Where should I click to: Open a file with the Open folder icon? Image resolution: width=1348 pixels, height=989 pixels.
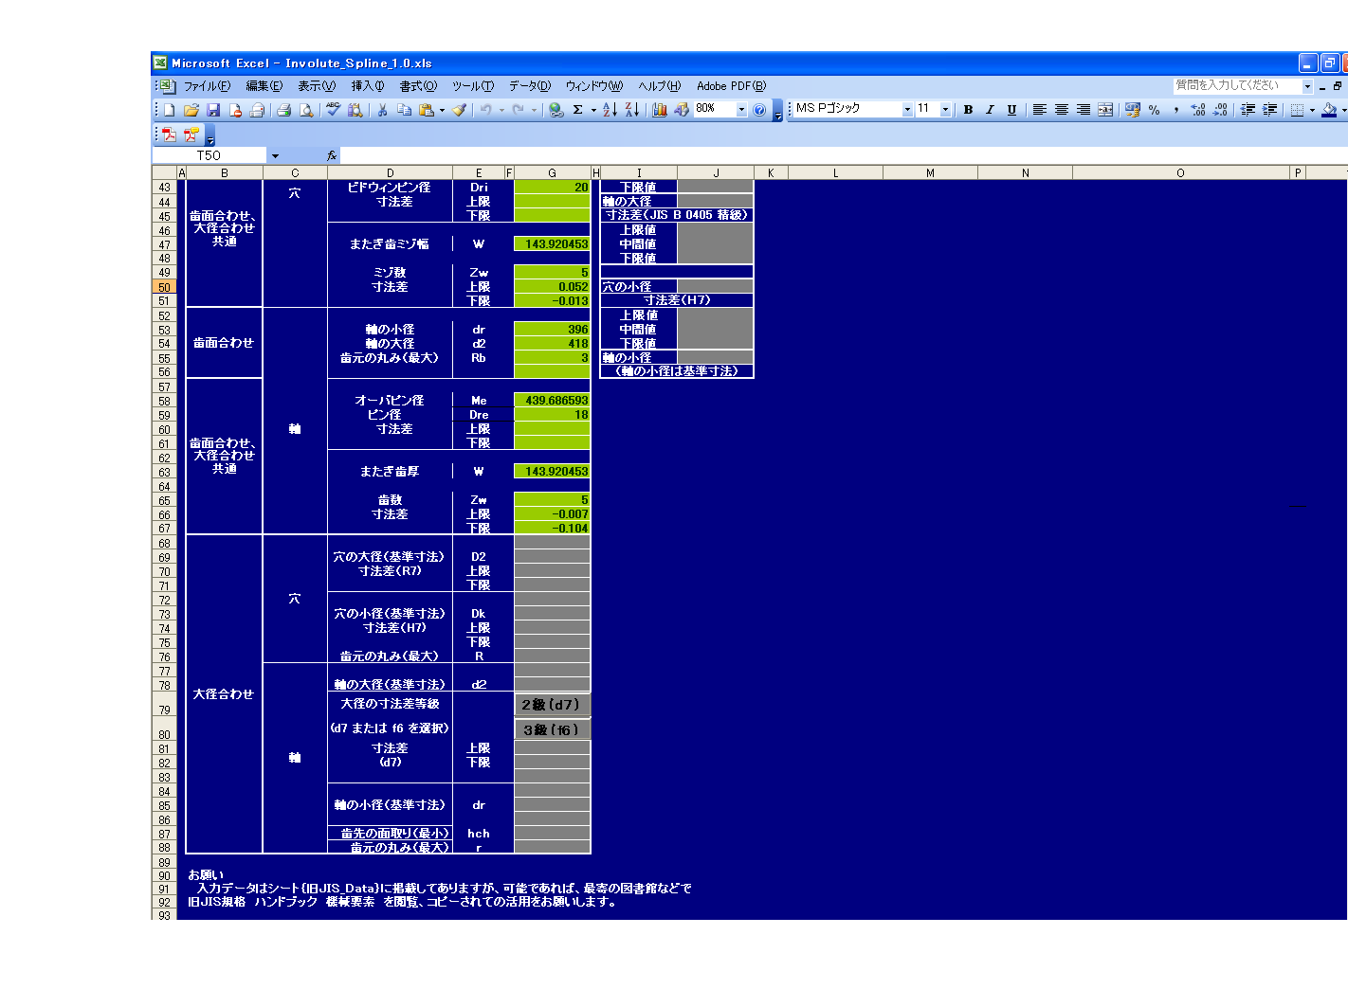pyautogui.click(x=191, y=110)
